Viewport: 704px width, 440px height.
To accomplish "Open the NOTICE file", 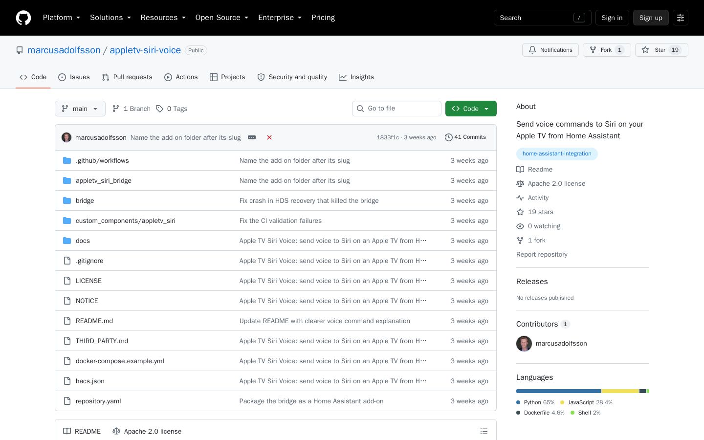I will [x=87, y=301].
